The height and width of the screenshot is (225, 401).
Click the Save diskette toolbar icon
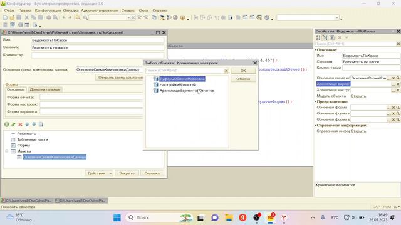[x=19, y=17]
